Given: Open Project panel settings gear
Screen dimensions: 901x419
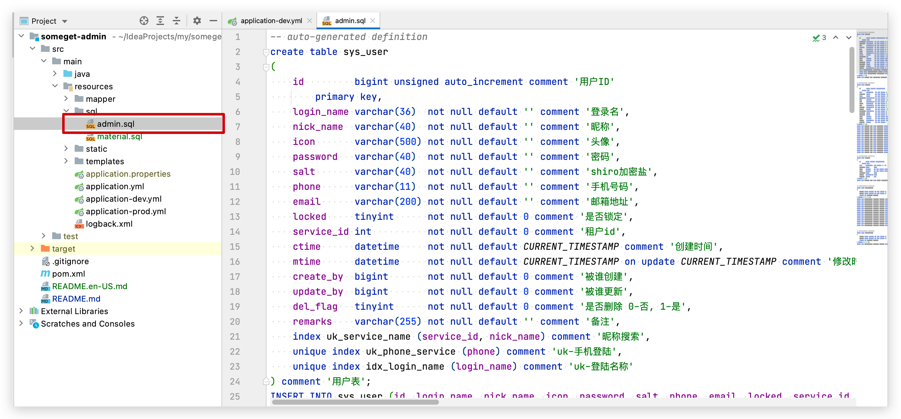Looking at the screenshot, I should click(197, 21).
